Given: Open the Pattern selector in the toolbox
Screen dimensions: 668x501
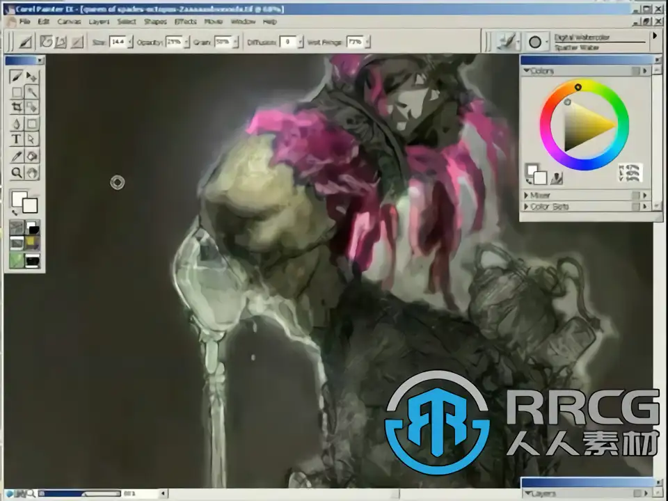Looking at the screenshot, I should (x=17, y=244).
